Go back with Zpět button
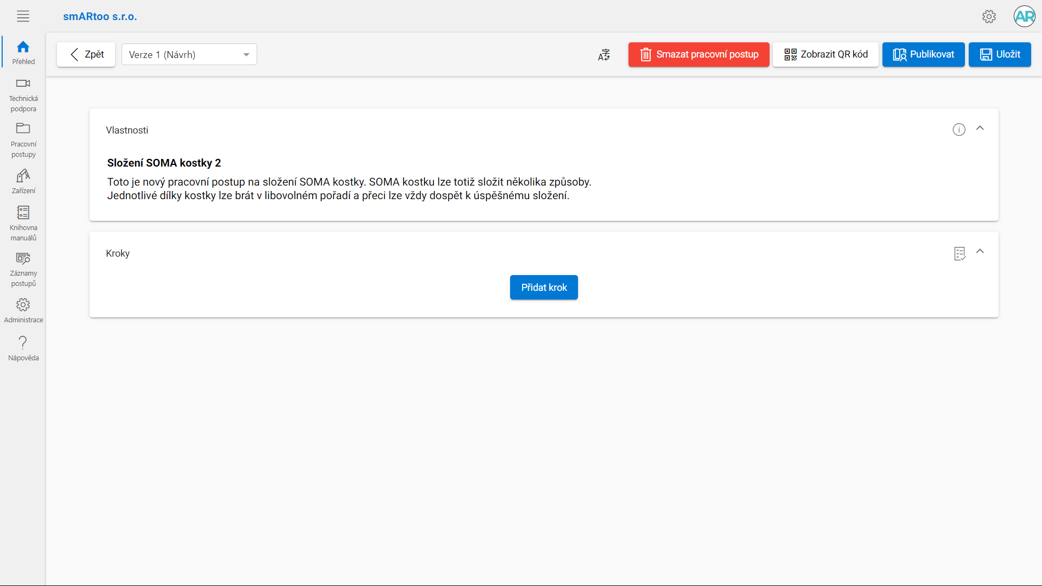 click(86, 54)
